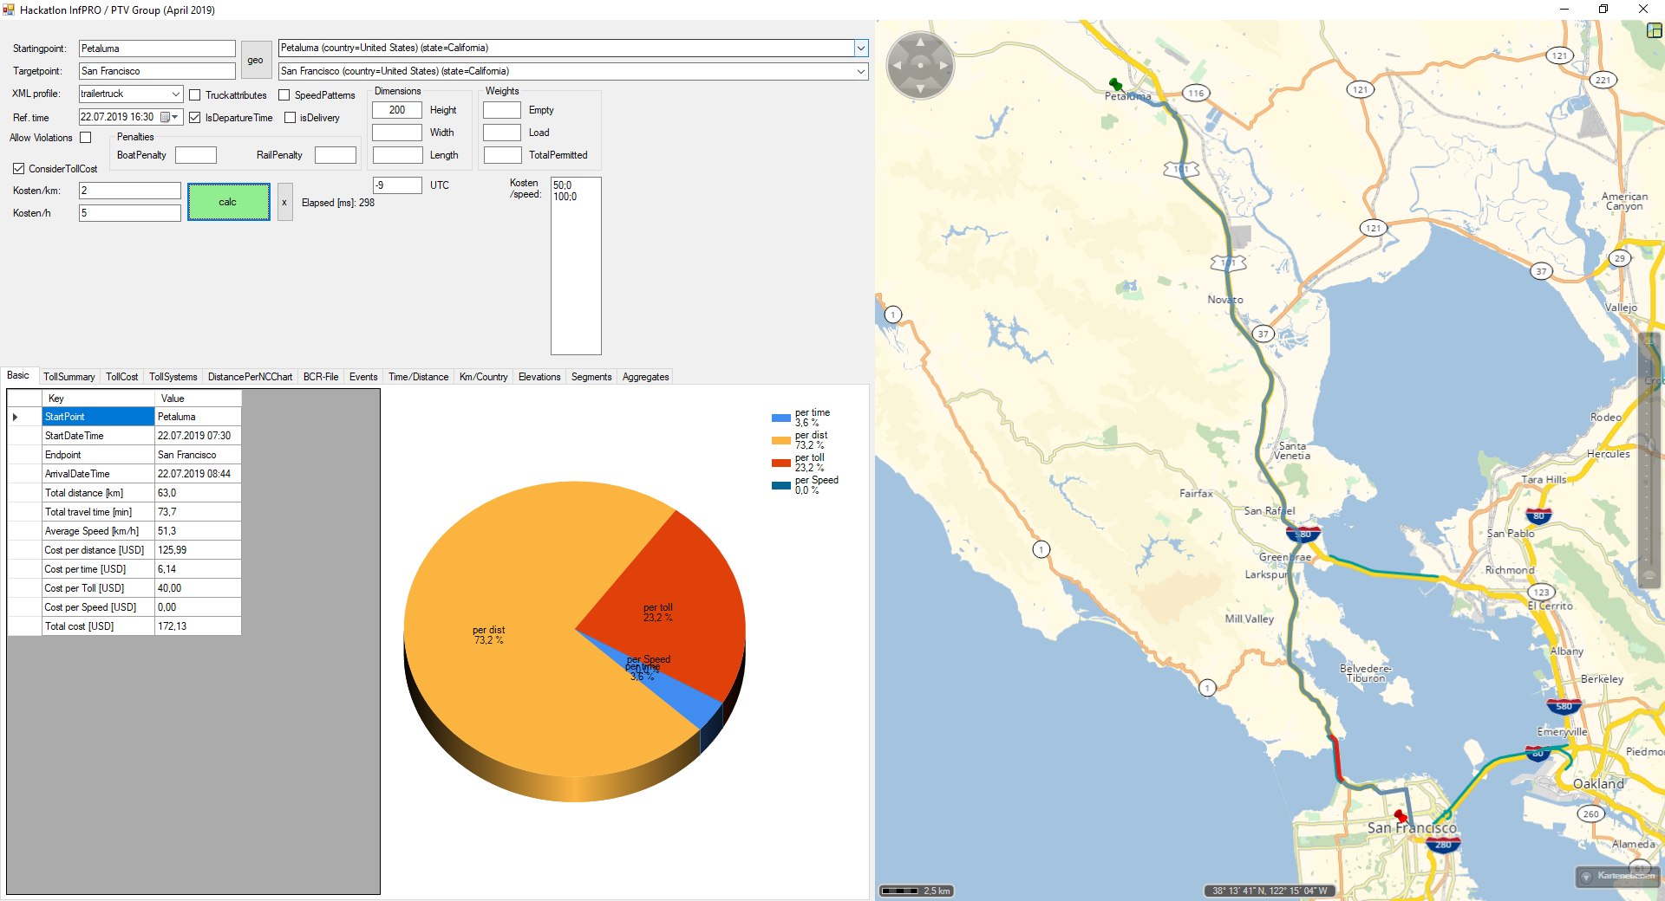Click the green start pin at Petaluma
1665x901 pixels.
pos(1115,84)
